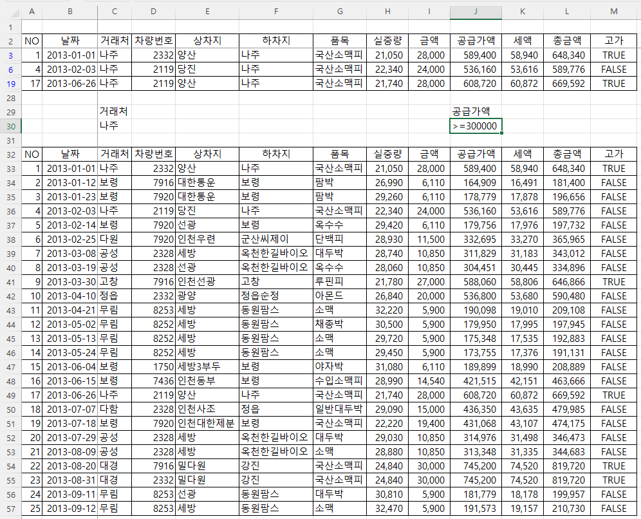Click total 819,720 in row 54
Screen dimensions: 641x519
click(567, 466)
